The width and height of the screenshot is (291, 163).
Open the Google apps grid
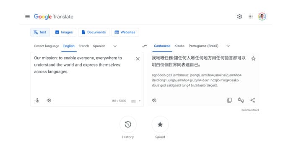pos(251,17)
